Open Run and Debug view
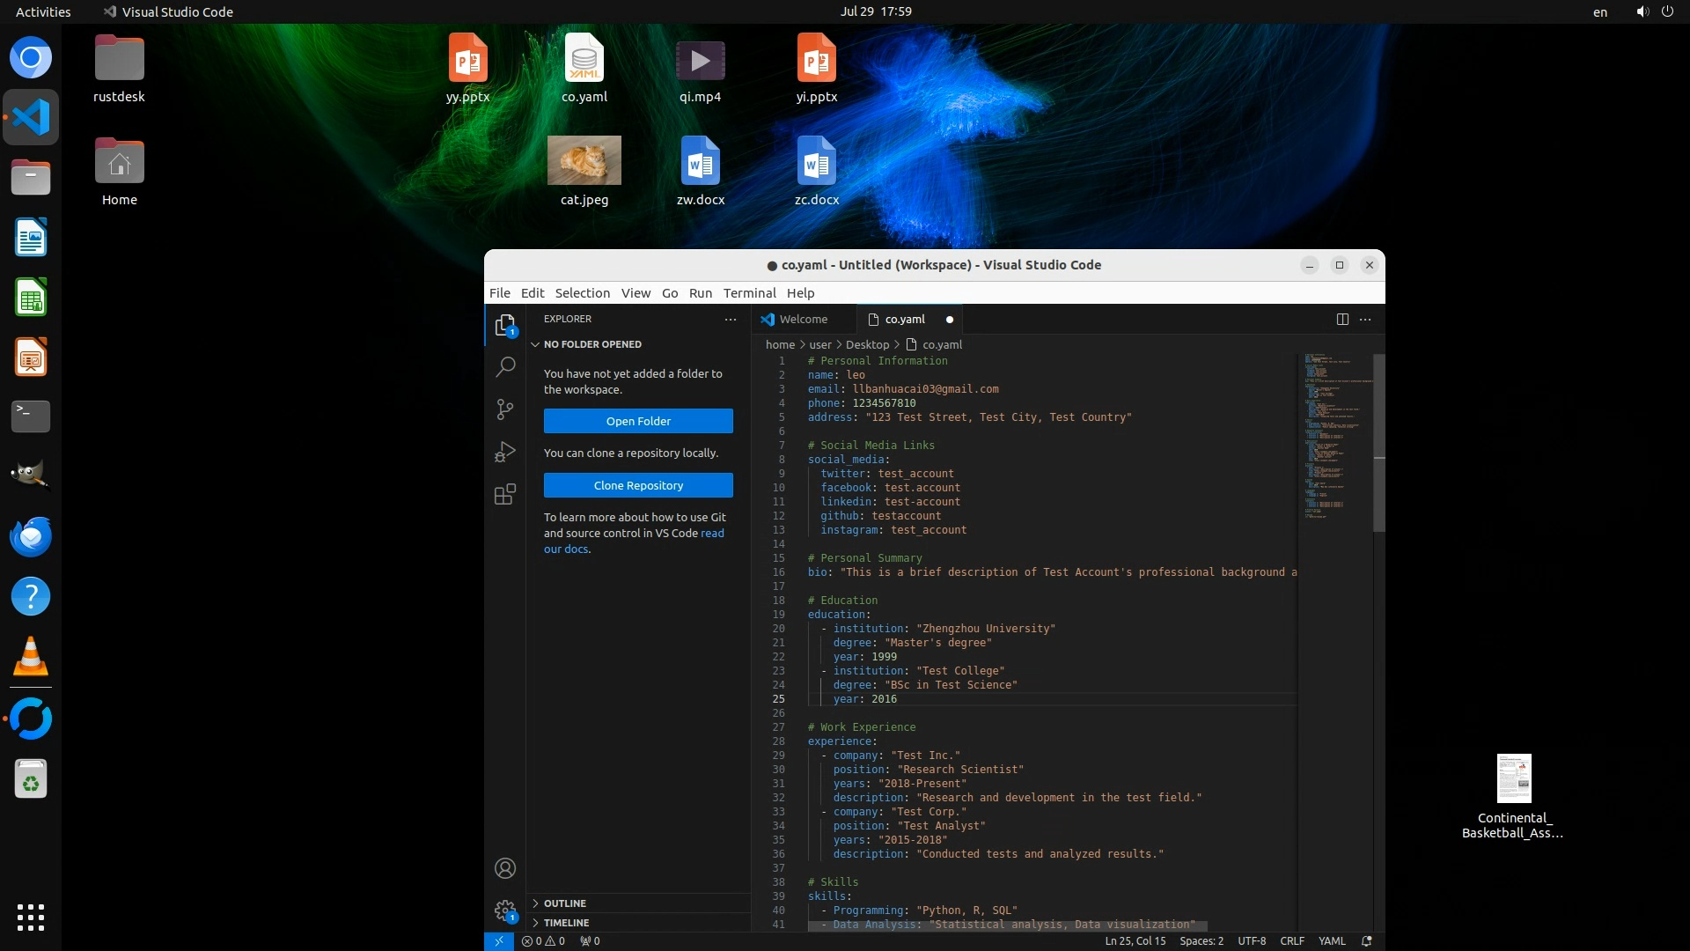Viewport: 1690px width, 951px height. (505, 452)
